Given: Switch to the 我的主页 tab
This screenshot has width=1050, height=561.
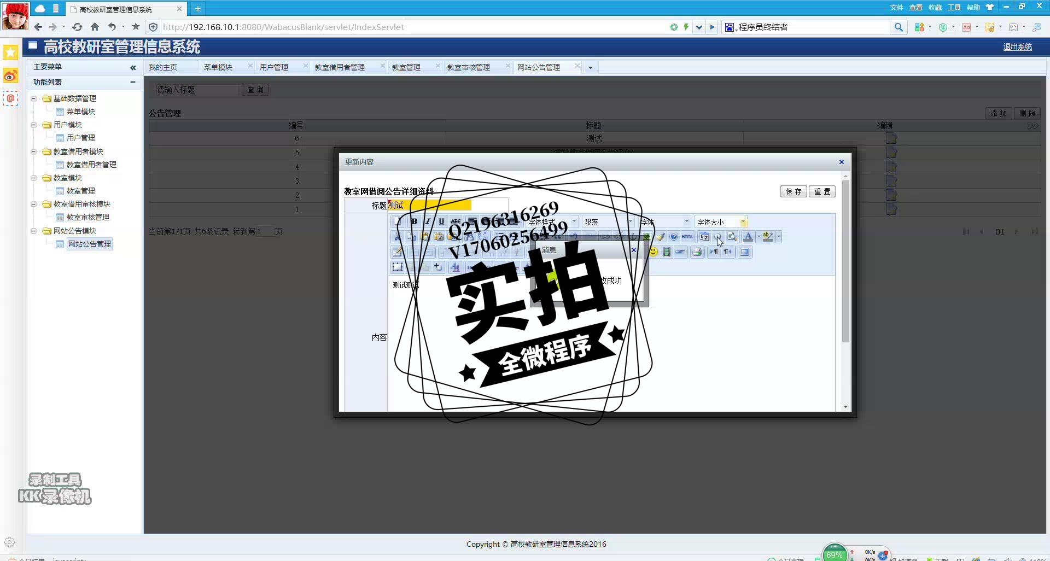Looking at the screenshot, I should 163,67.
